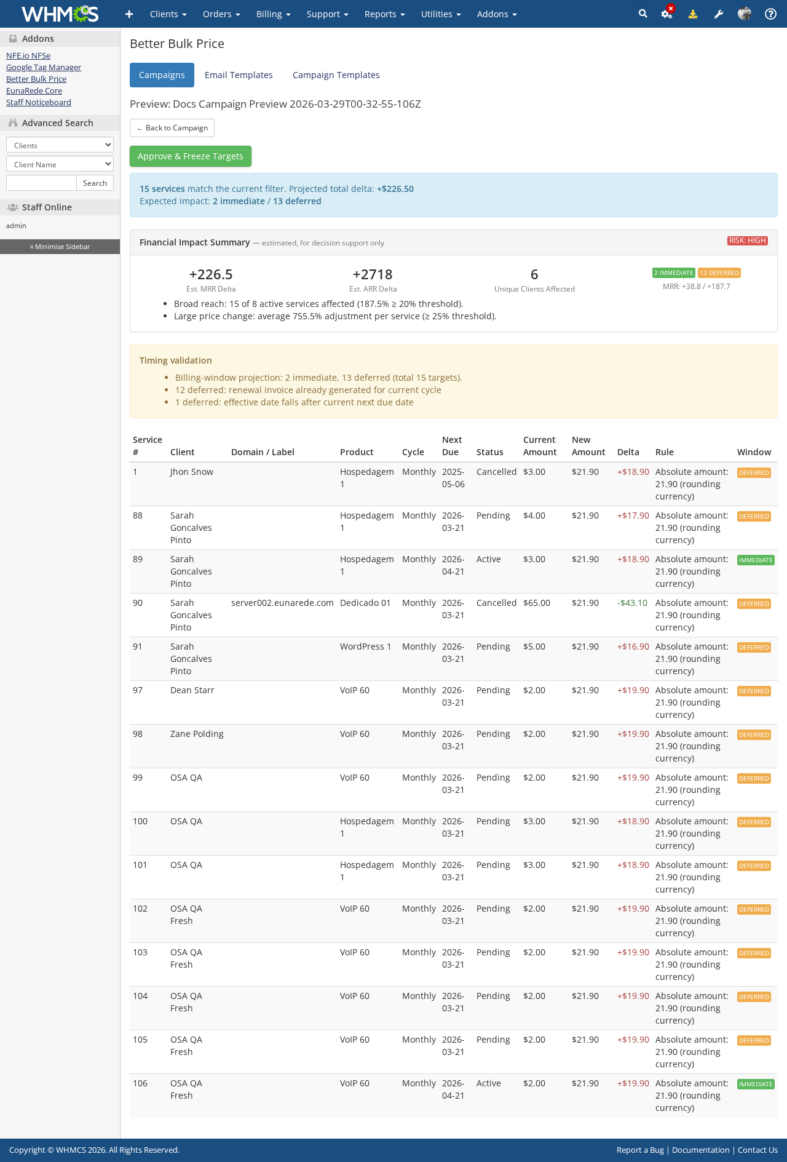
Task: Open the Clients search type dropdown
Action: point(60,145)
